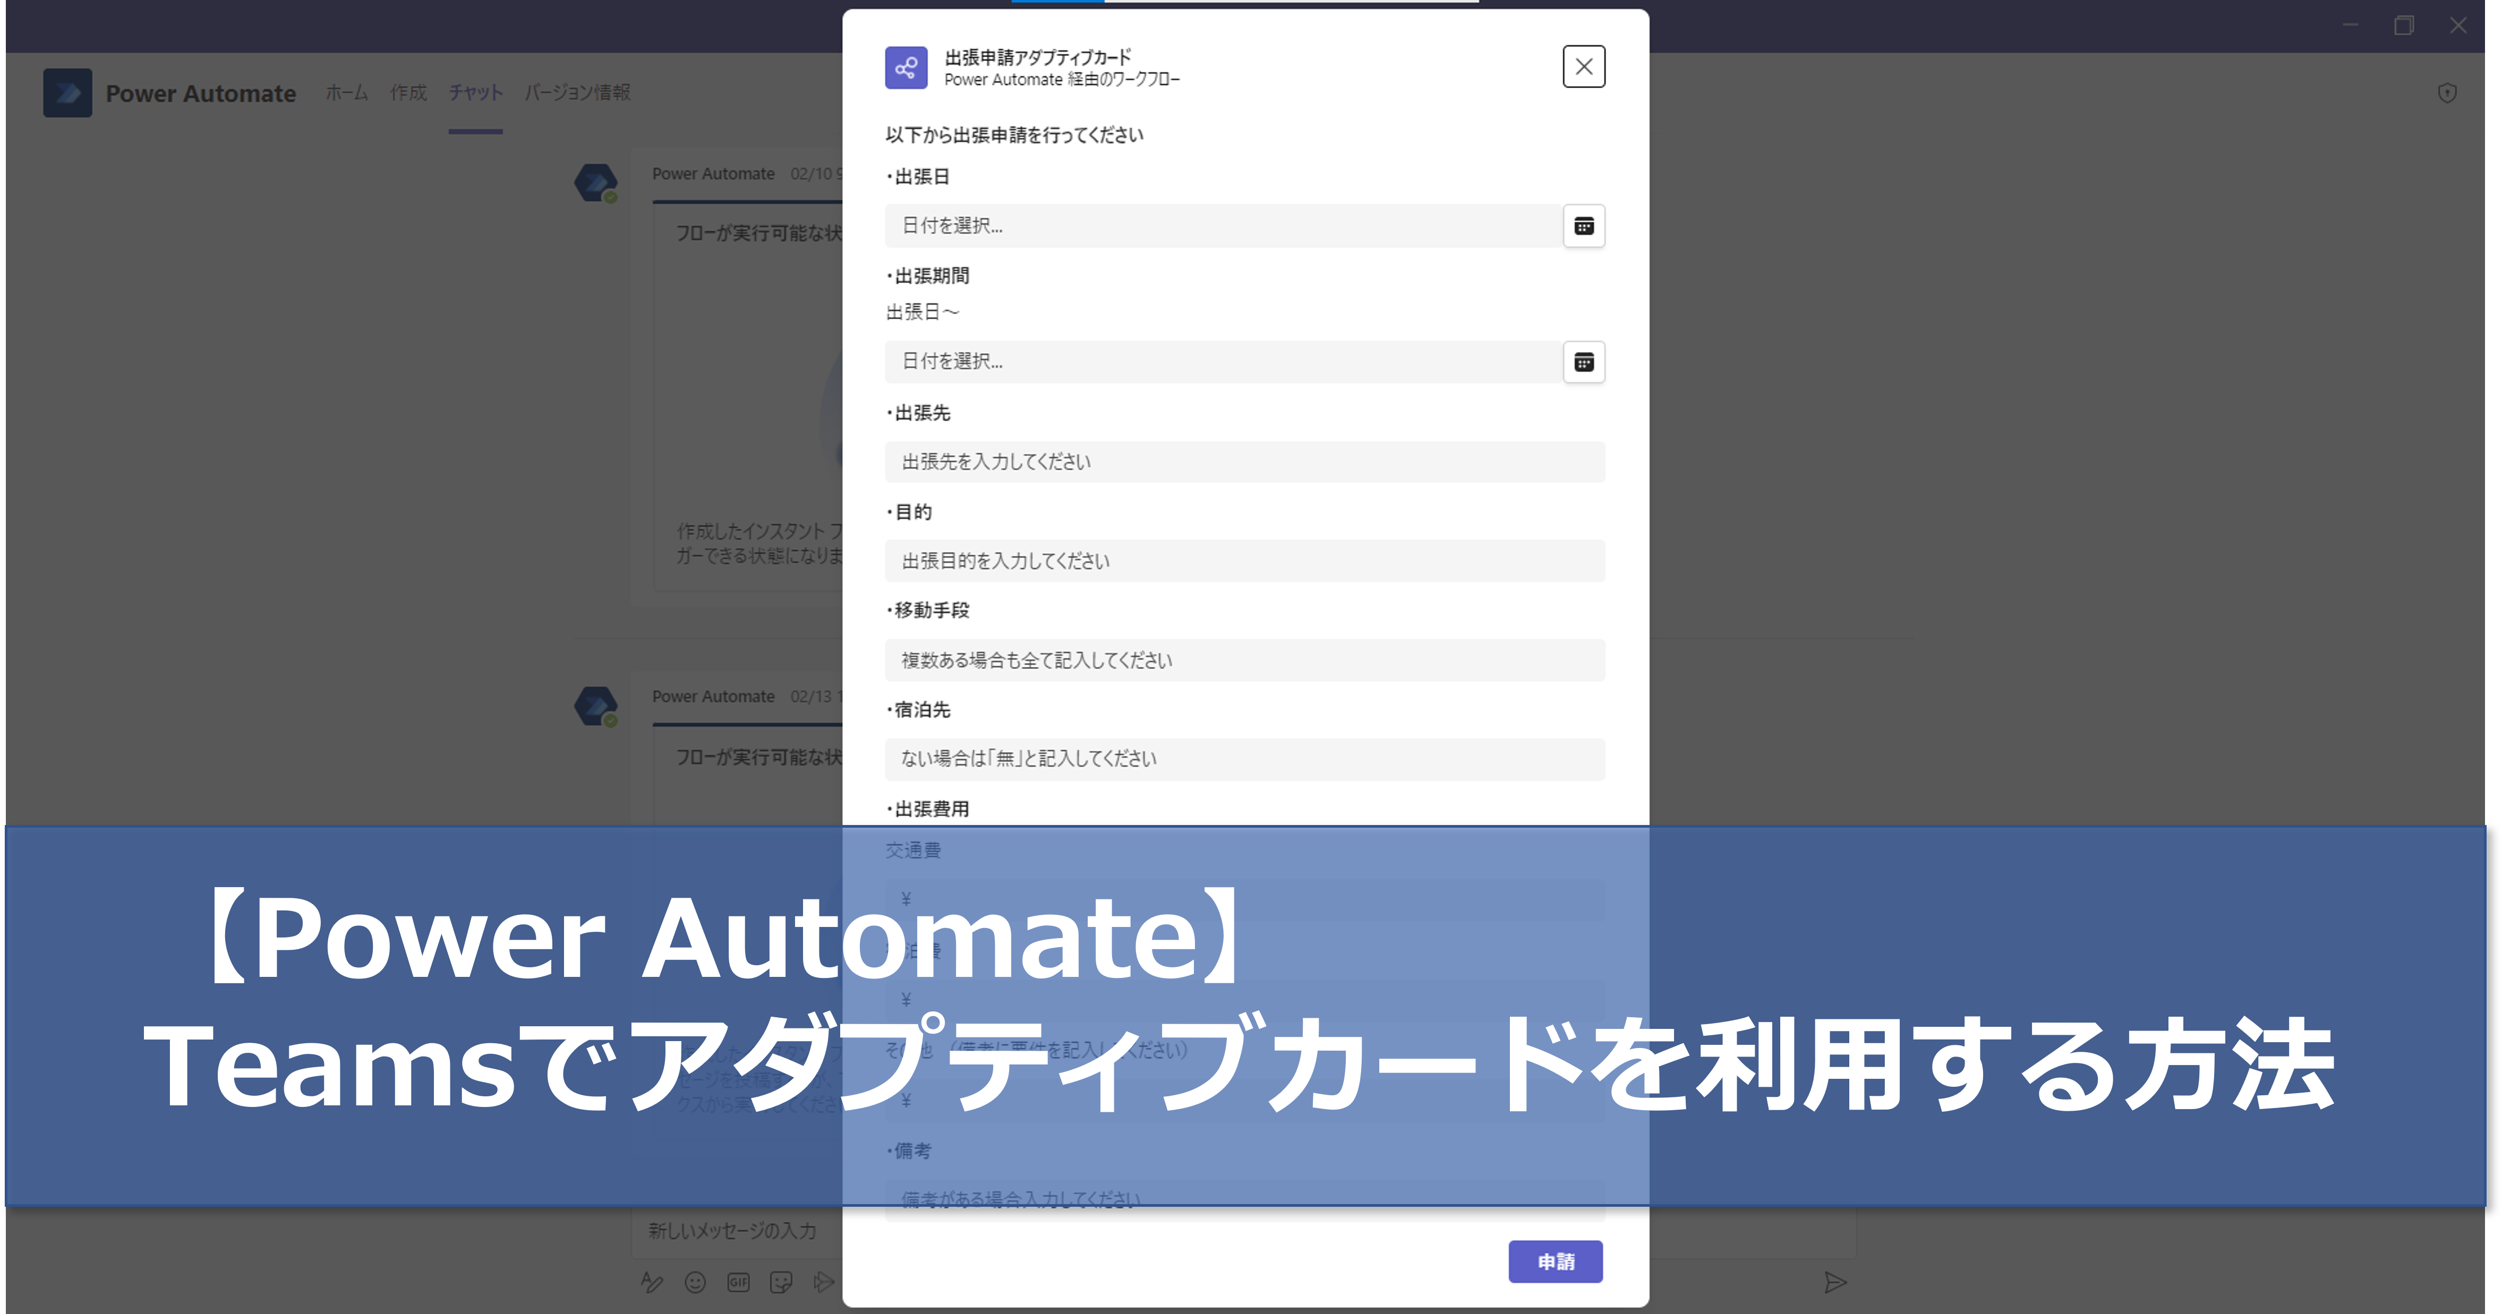Open the バージョン情報 tab
This screenshot has width=2502, height=1314.
(x=578, y=92)
